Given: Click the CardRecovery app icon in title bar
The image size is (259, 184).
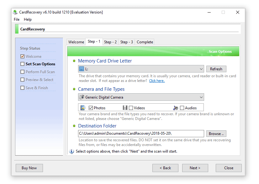Looking at the screenshot, I should point(15,12).
